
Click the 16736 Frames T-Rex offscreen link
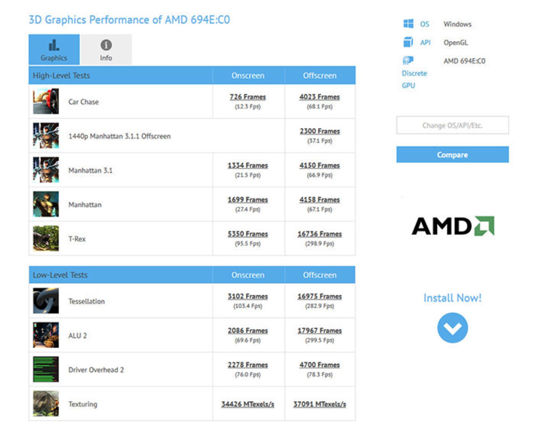click(x=320, y=234)
